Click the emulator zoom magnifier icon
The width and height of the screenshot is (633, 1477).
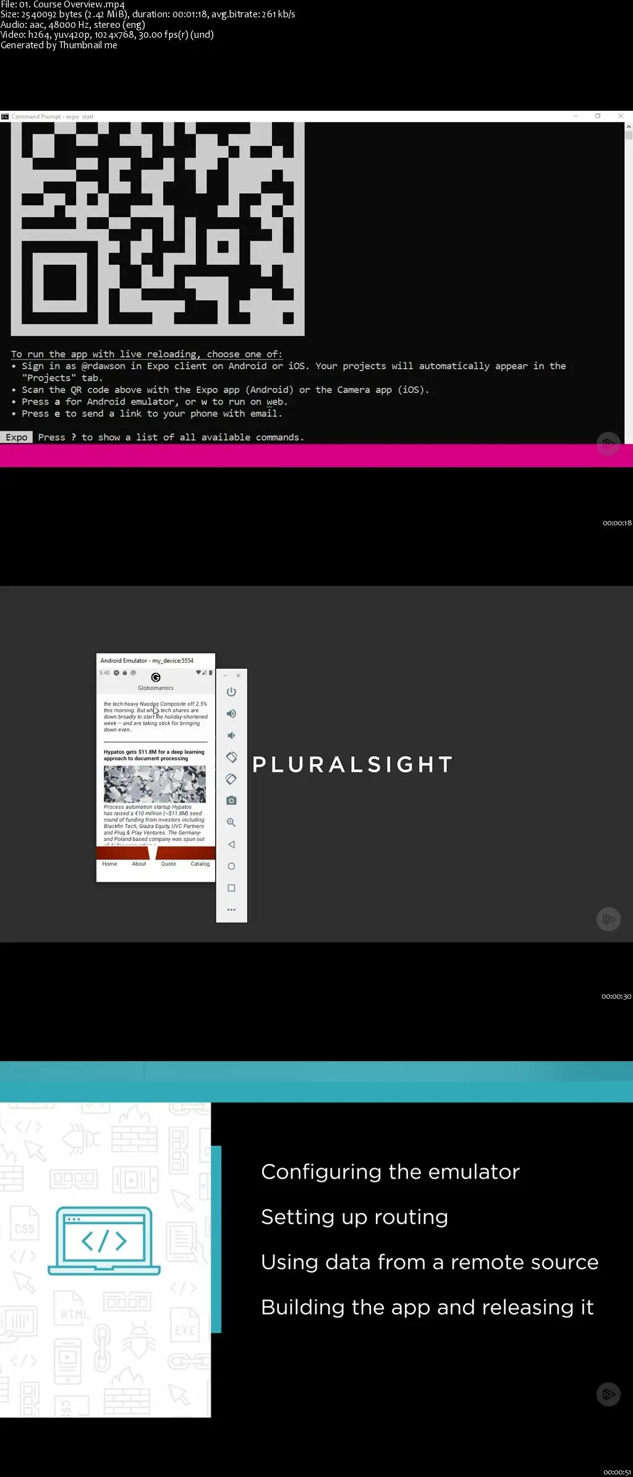pos(231,822)
